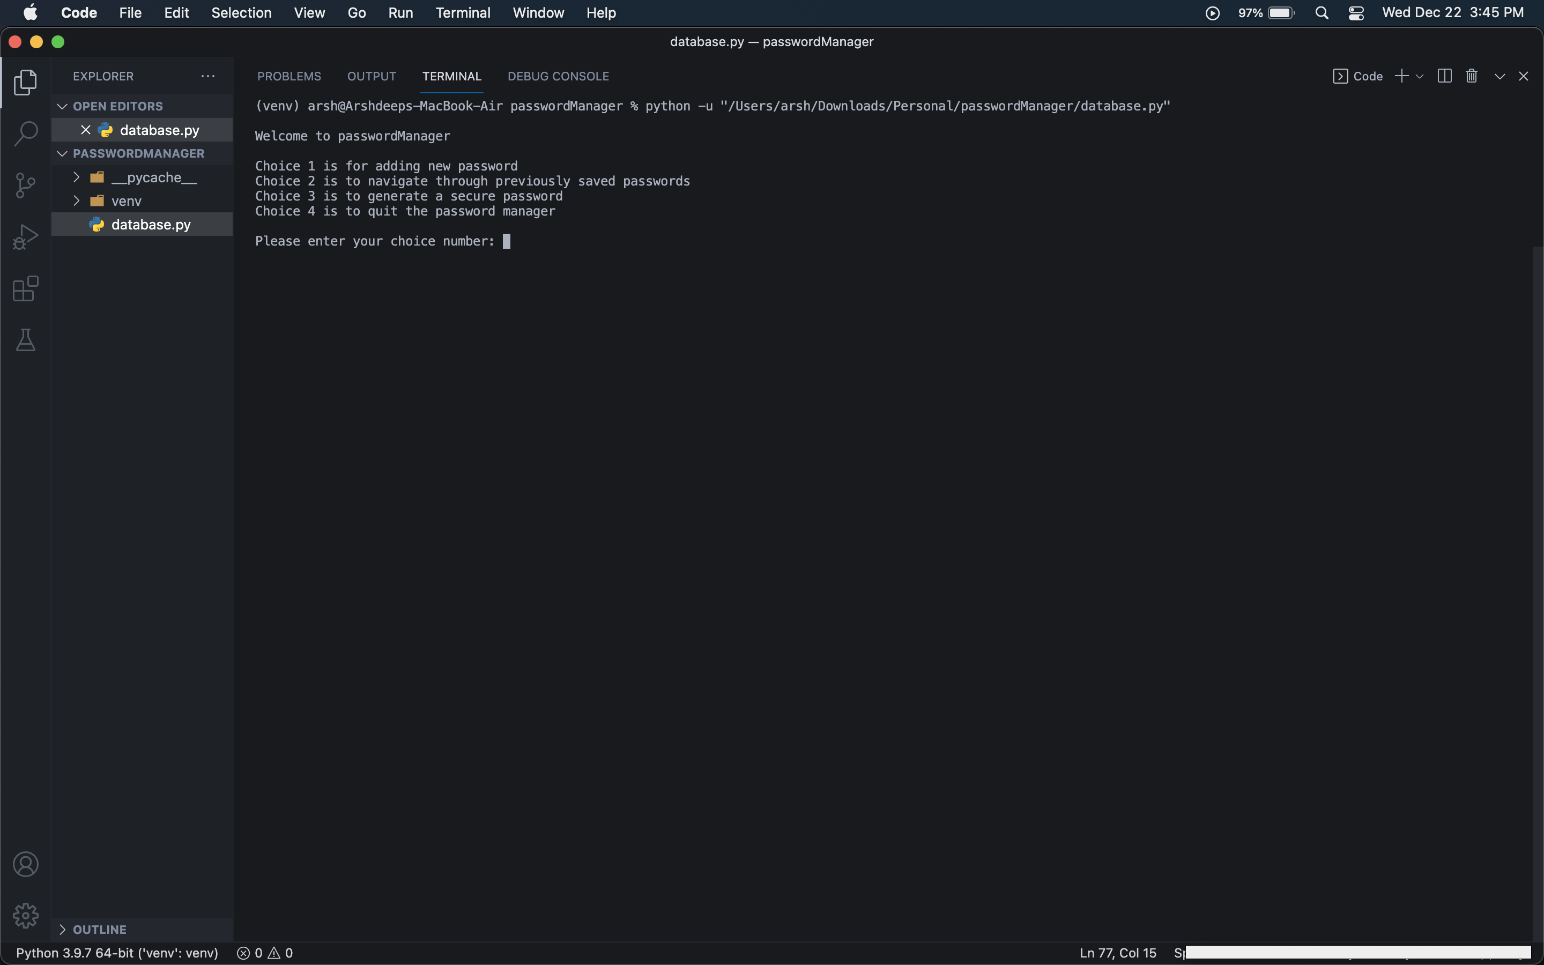Open the Run menu

(400, 13)
